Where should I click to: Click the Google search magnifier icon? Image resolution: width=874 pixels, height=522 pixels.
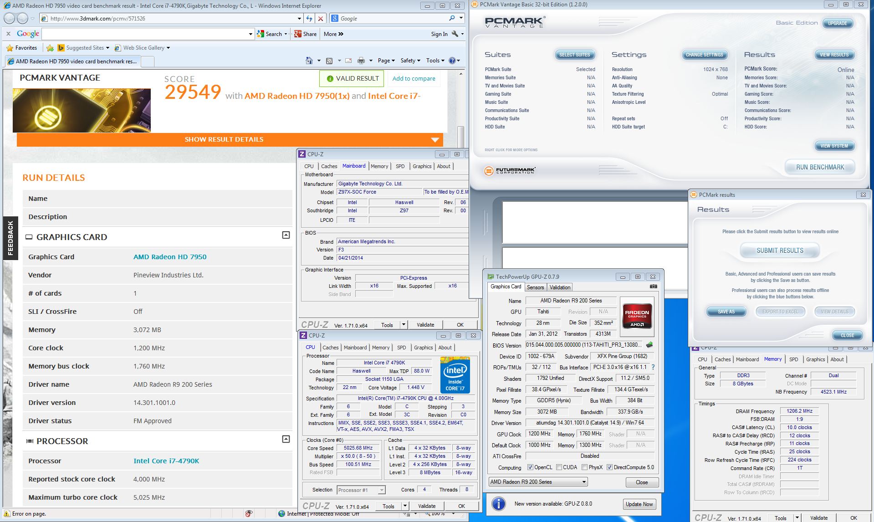(452, 18)
